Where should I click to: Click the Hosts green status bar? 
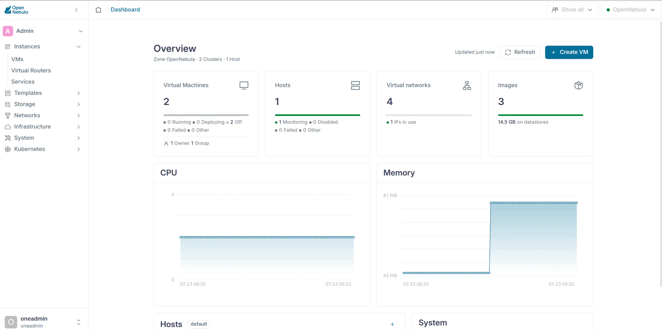click(317, 115)
